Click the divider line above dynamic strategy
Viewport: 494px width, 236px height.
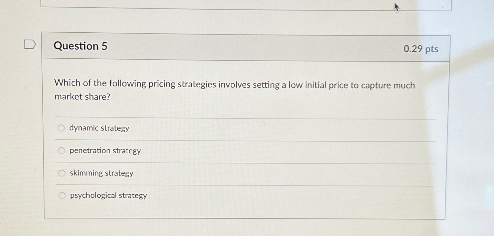(x=245, y=118)
